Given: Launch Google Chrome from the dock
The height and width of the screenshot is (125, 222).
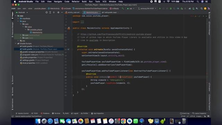Looking at the screenshot, I should tap(123, 121).
